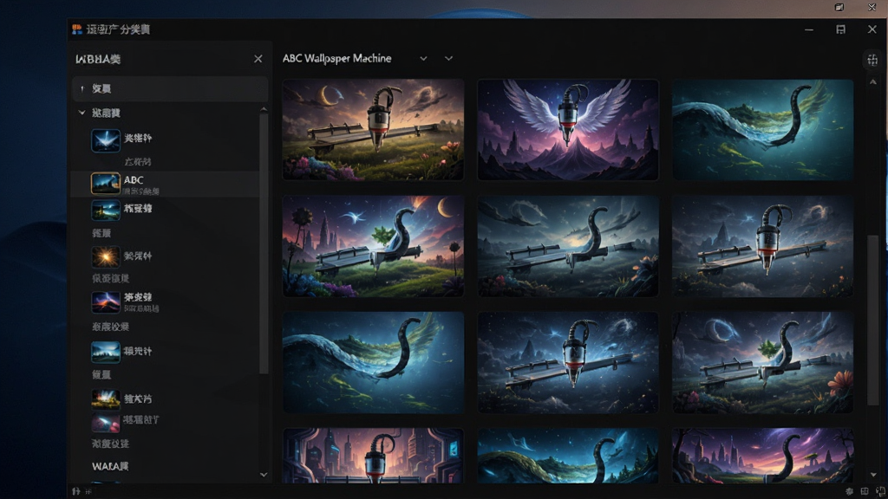Click the last icon in bottom-right status bar

pyautogui.click(x=880, y=492)
